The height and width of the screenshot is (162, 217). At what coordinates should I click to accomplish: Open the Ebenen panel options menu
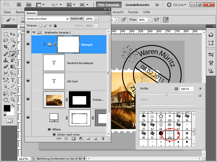108,13
